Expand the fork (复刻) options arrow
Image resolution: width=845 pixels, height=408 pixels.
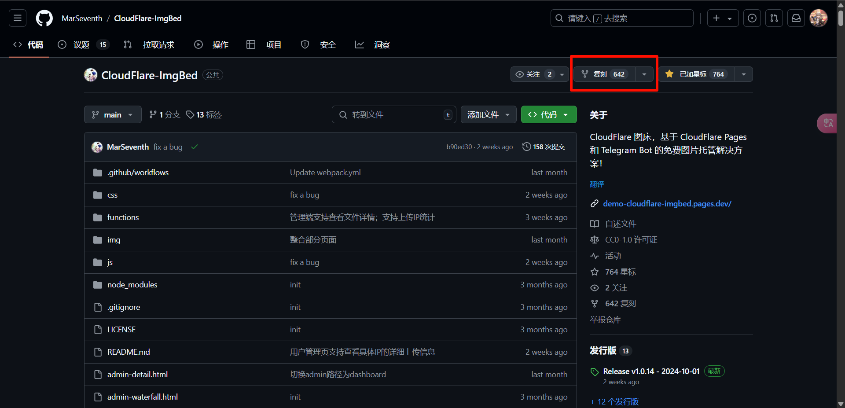(644, 74)
